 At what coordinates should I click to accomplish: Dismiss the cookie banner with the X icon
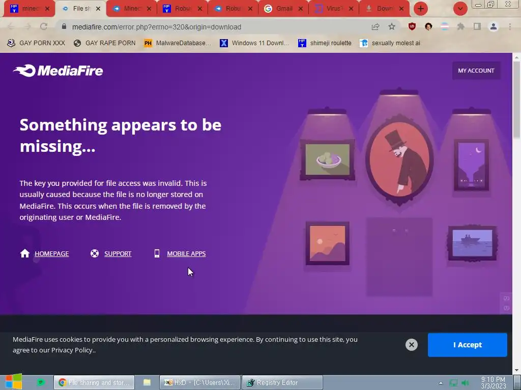411,345
